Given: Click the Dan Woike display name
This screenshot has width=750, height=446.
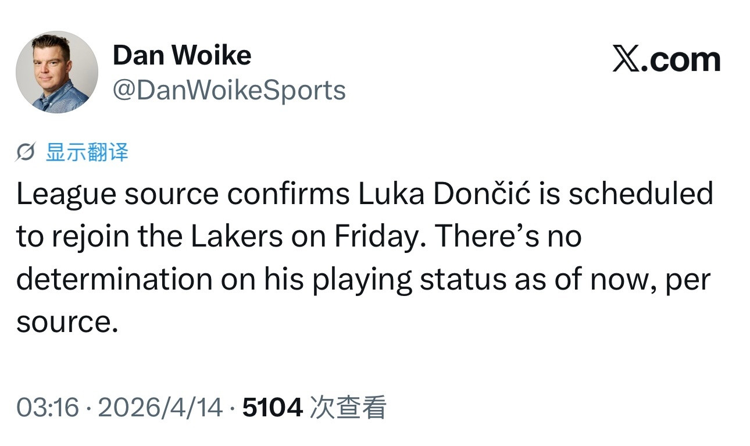Looking at the screenshot, I should coord(183,55).
